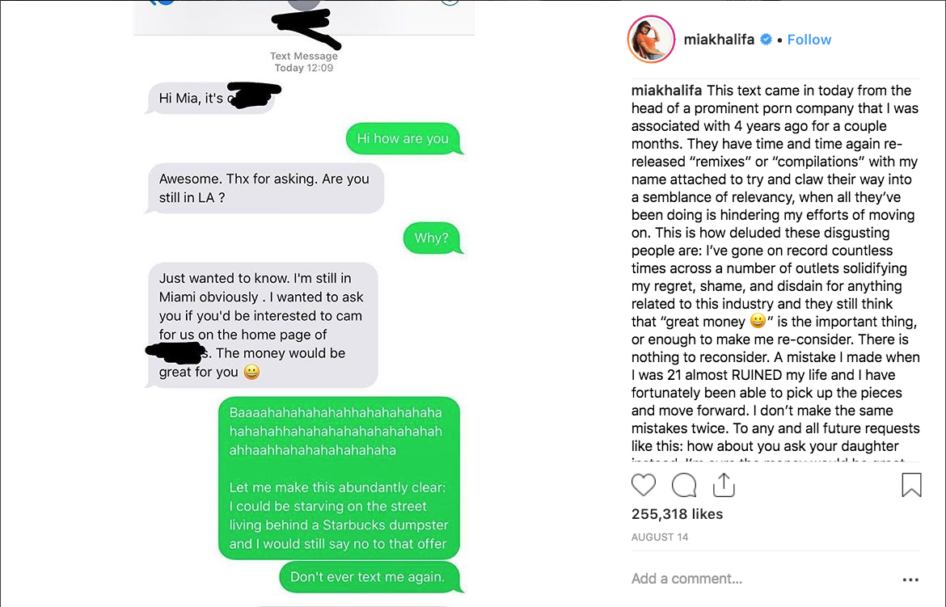Save post with bookmark icon
This screenshot has width=946, height=607.
point(911,485)
